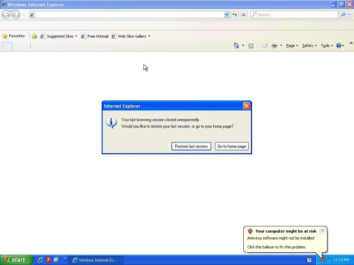The width and height of the screenshot is (354, 265).
Task: Open the Safety menu
Action: 309,46
